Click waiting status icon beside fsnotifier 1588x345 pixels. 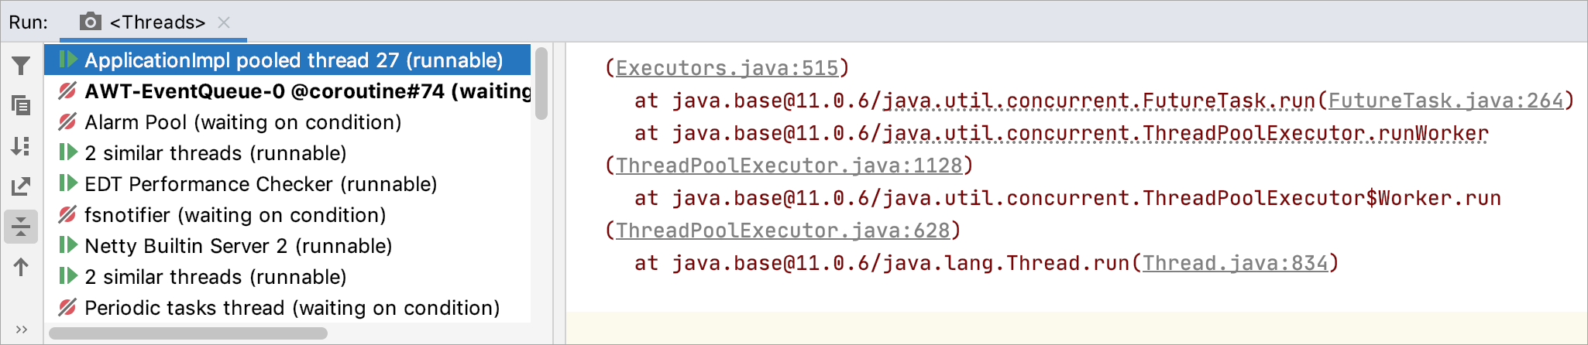pos(68,214)
